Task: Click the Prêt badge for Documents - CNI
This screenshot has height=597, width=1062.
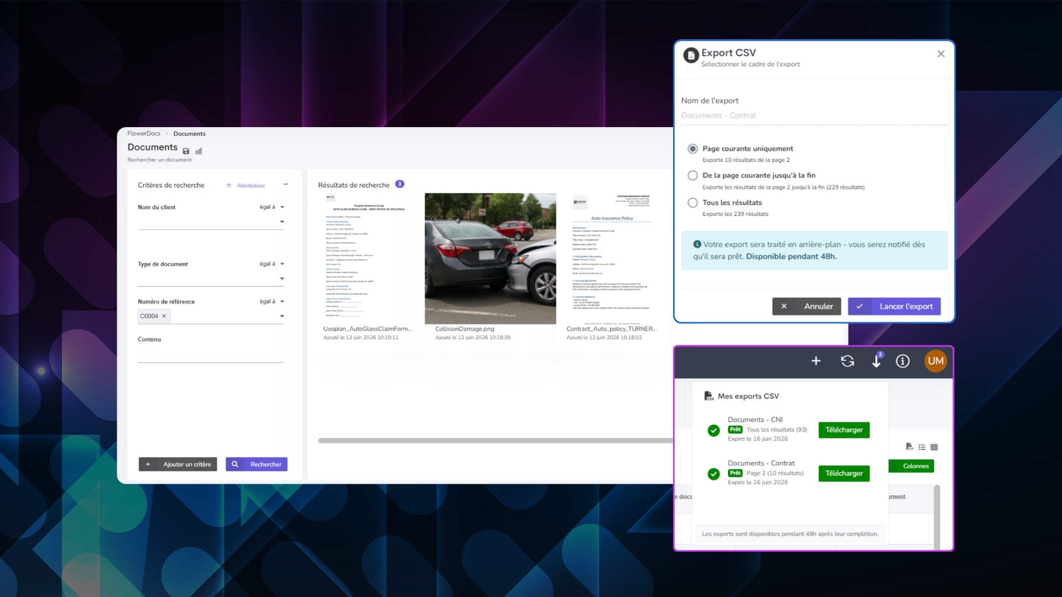Action: click(x=735, y=430)
